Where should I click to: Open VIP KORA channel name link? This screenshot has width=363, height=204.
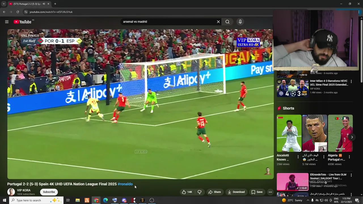point(24,190)
